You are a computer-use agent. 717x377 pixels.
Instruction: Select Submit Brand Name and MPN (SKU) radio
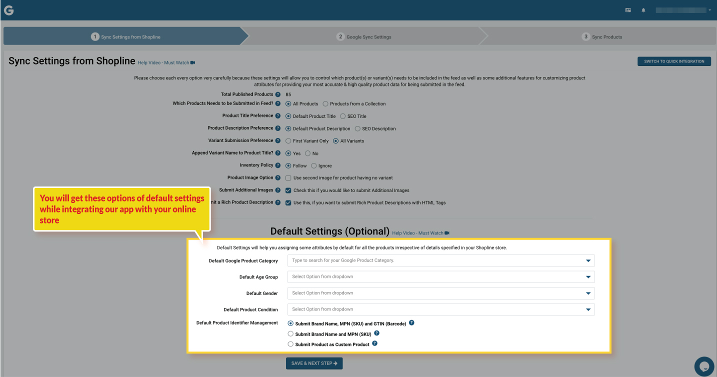coord(290,333)
